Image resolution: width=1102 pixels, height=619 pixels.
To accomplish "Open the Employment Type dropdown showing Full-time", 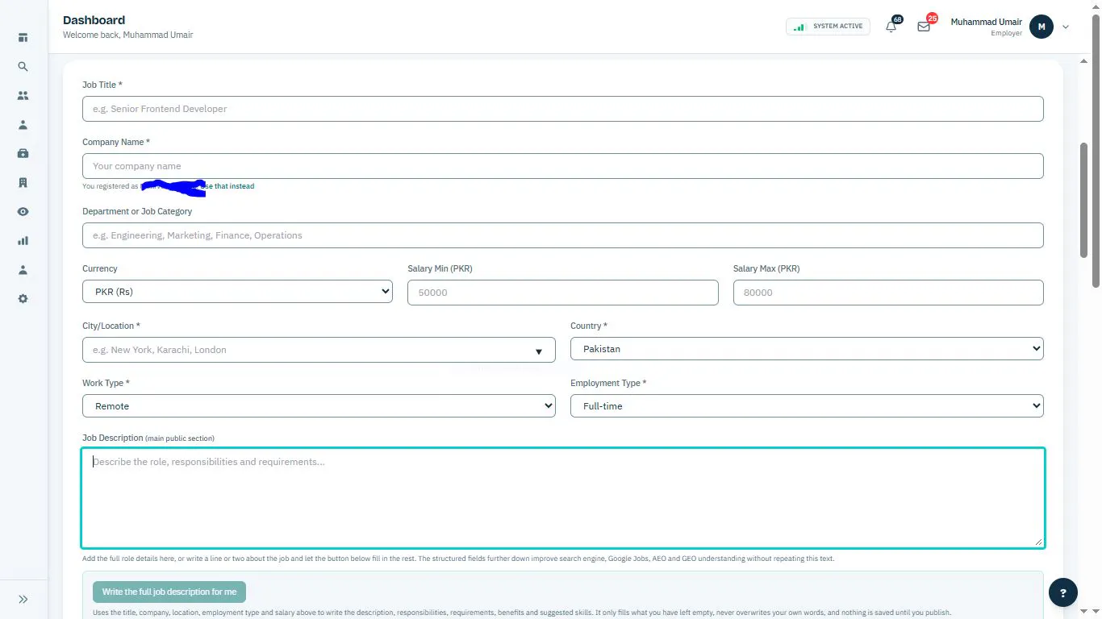I will pyautogui.click(x=807, y=406).
